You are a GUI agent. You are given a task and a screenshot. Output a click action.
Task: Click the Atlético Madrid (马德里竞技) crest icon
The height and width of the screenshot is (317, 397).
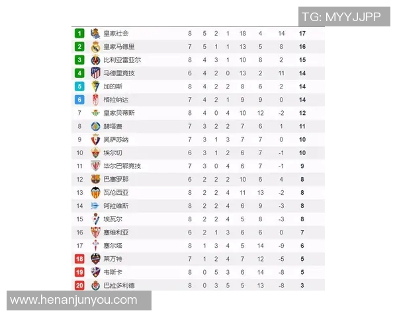coord(95,73)
